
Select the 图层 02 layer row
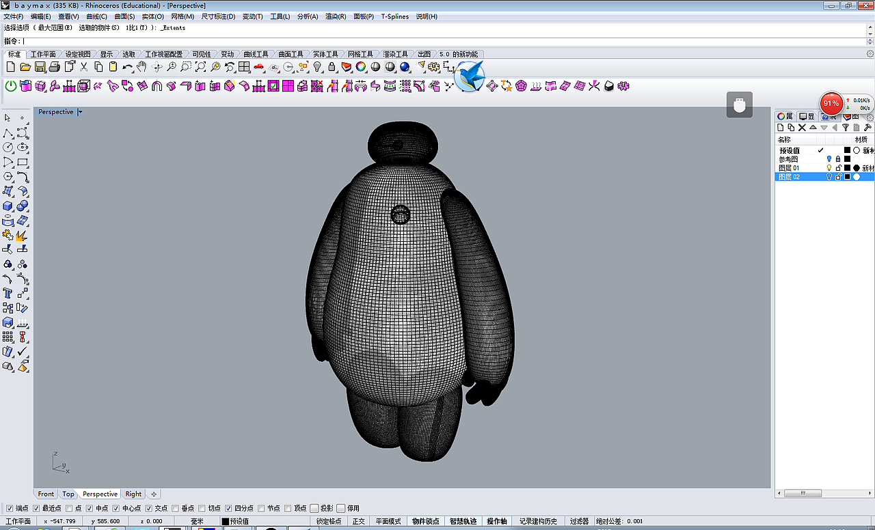coord(825,177)
